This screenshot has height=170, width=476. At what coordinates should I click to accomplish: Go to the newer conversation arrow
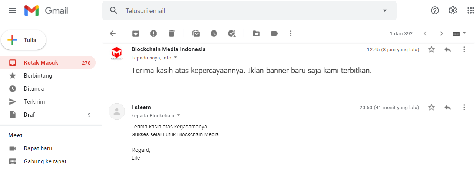click(425, 33)
